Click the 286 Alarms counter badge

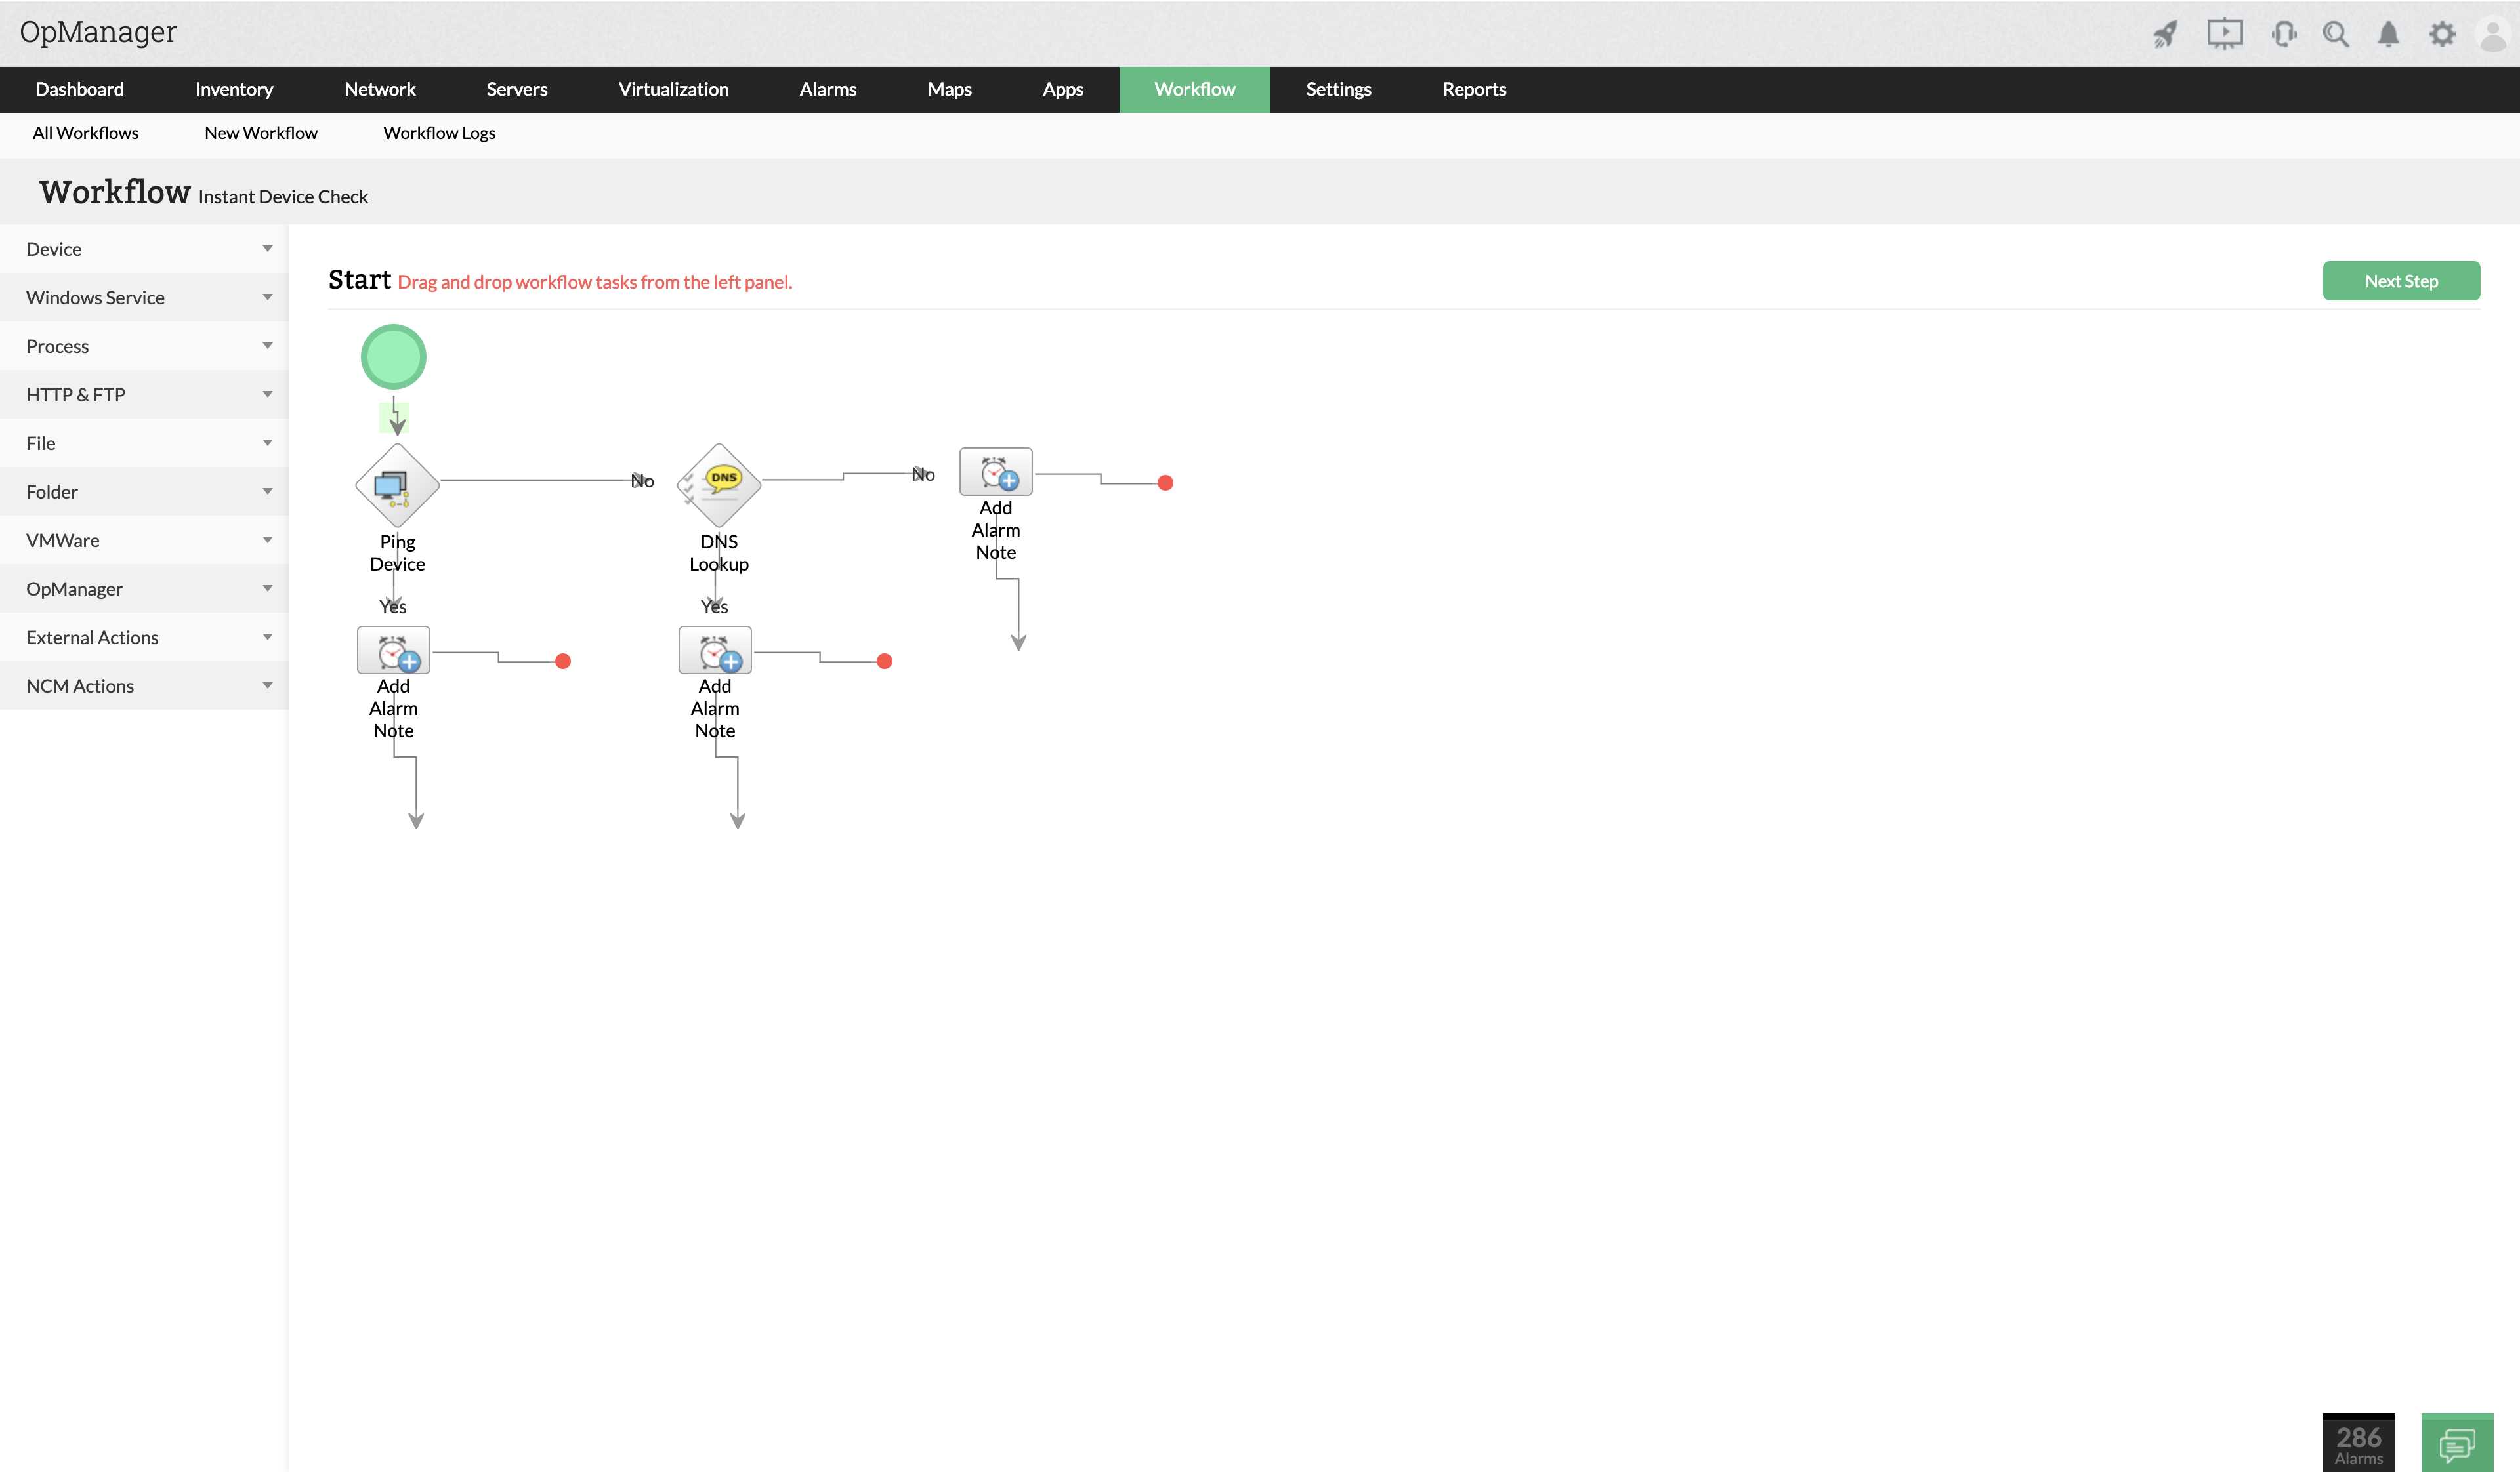point(2359,1442)
